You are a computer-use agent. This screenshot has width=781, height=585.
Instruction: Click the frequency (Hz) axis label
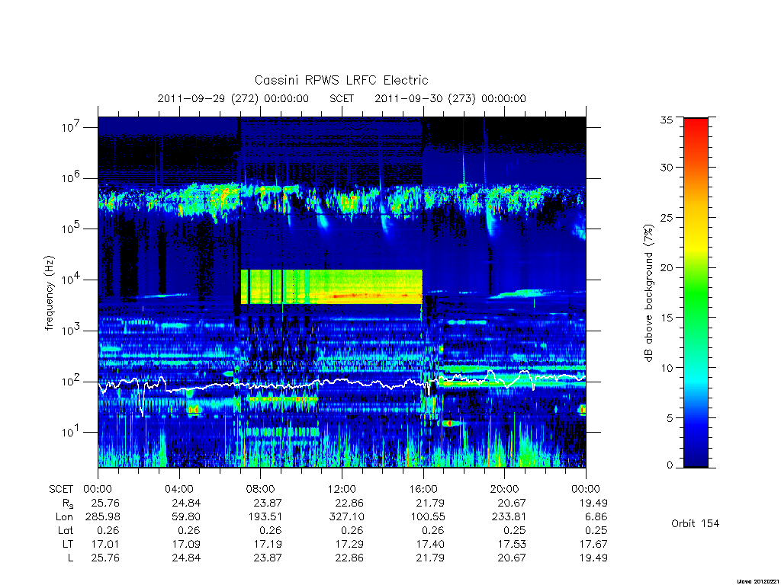click(49, 293)
